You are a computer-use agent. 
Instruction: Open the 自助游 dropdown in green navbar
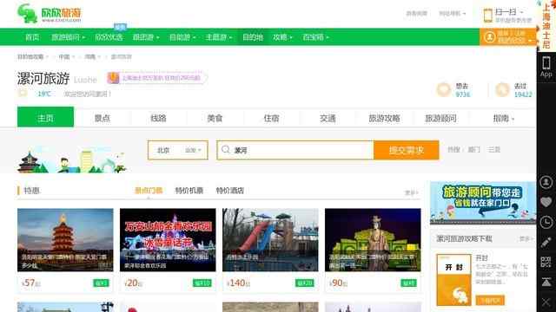(182, 37)
